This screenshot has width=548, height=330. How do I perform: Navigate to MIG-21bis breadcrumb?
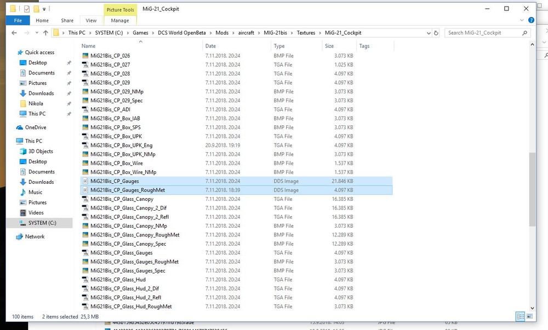pyautogui.click(x=276, y=33)
